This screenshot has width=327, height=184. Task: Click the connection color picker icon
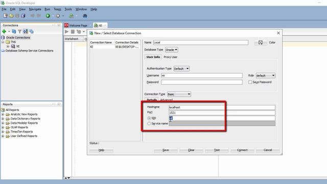[x=261, y=42]
